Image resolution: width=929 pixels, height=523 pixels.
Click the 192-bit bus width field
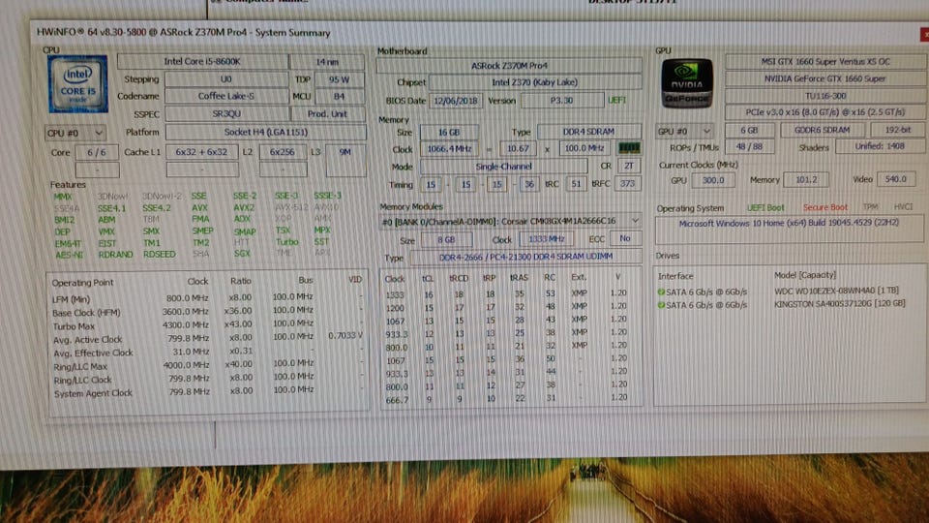(x=898, y=129)
